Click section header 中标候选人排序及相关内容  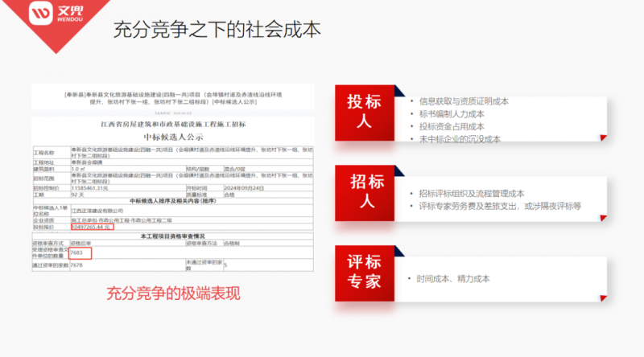point(173,201)
